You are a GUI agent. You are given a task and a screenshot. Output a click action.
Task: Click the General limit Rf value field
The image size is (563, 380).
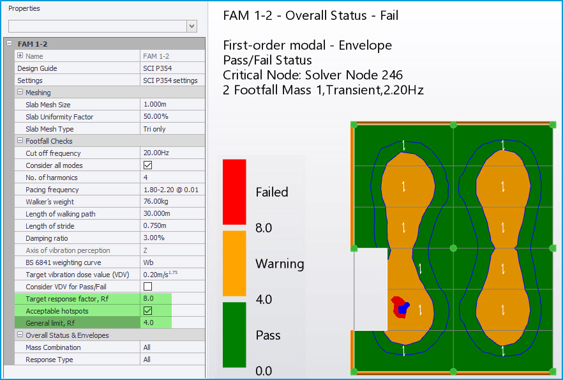pos(172,323)
